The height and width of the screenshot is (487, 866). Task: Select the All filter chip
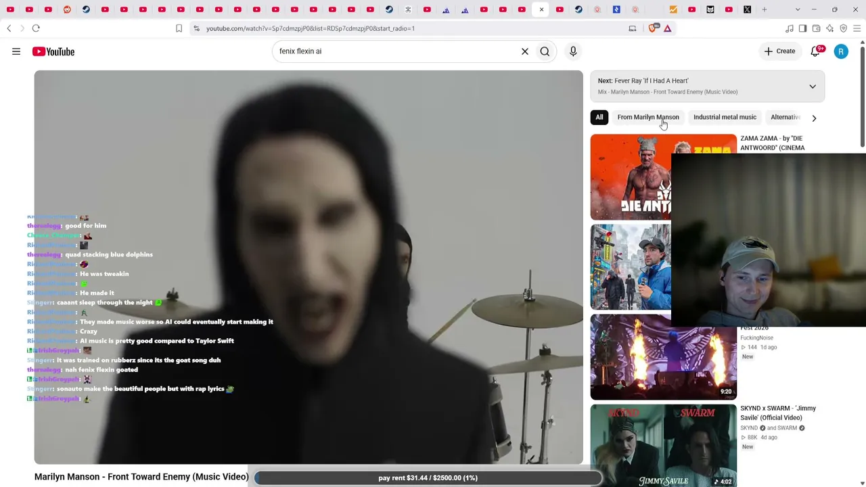point(599,118)
